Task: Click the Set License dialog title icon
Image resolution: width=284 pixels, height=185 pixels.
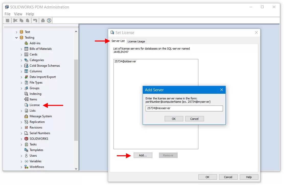Action: (112, 33)
